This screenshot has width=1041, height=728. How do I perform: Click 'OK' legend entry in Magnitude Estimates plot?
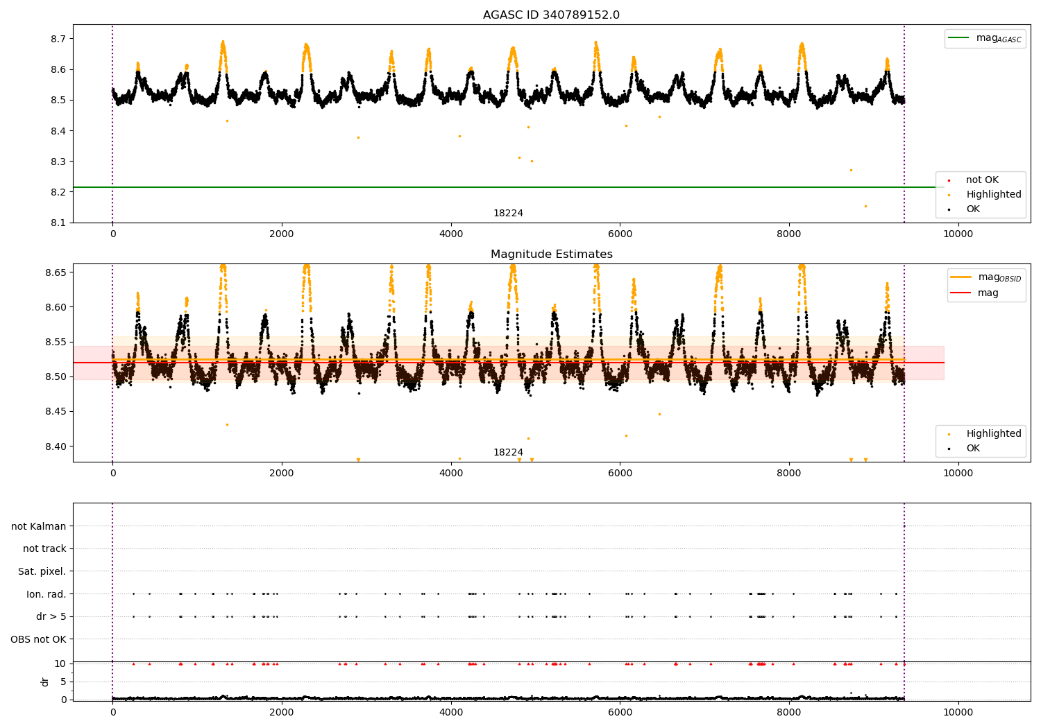pos(973,449)
